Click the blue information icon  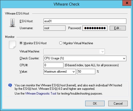(10, 85)
